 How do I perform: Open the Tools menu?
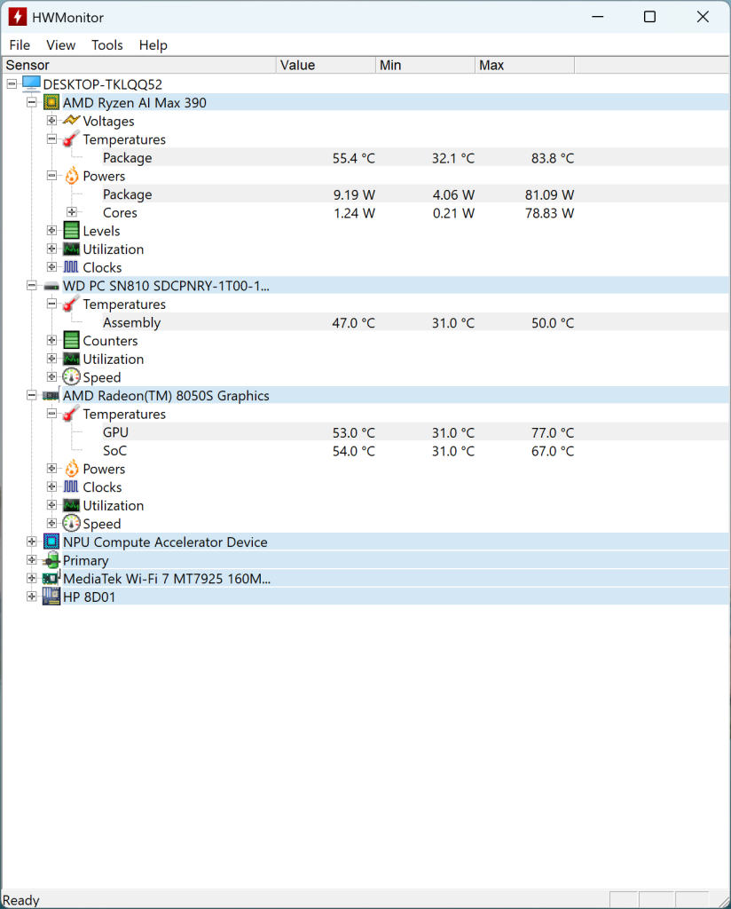(x=107, y=45)
